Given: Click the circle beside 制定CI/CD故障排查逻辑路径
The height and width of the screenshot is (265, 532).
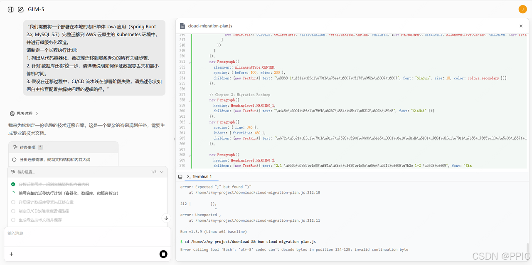Looking at the screenshot, I should coord(13,211).
